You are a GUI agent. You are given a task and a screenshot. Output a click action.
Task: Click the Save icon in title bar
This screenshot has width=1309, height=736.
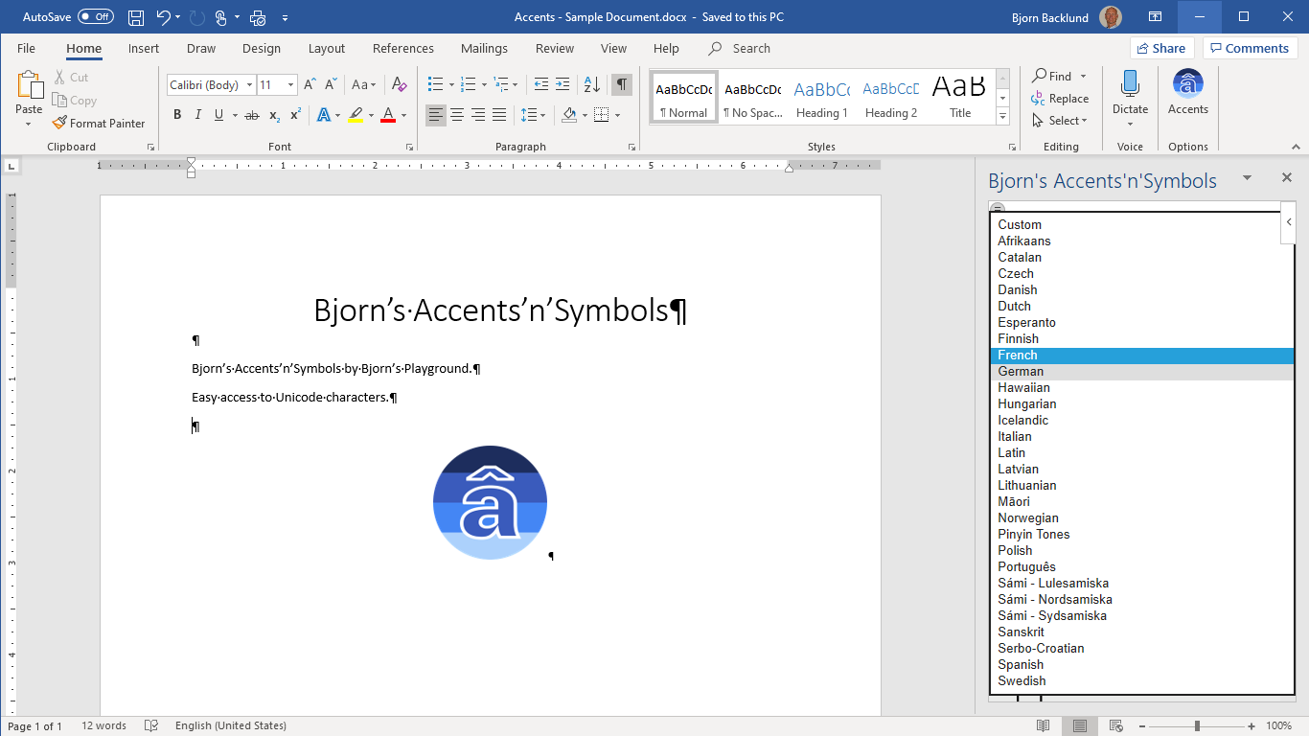pyautogui.click(x=136, y=17)
